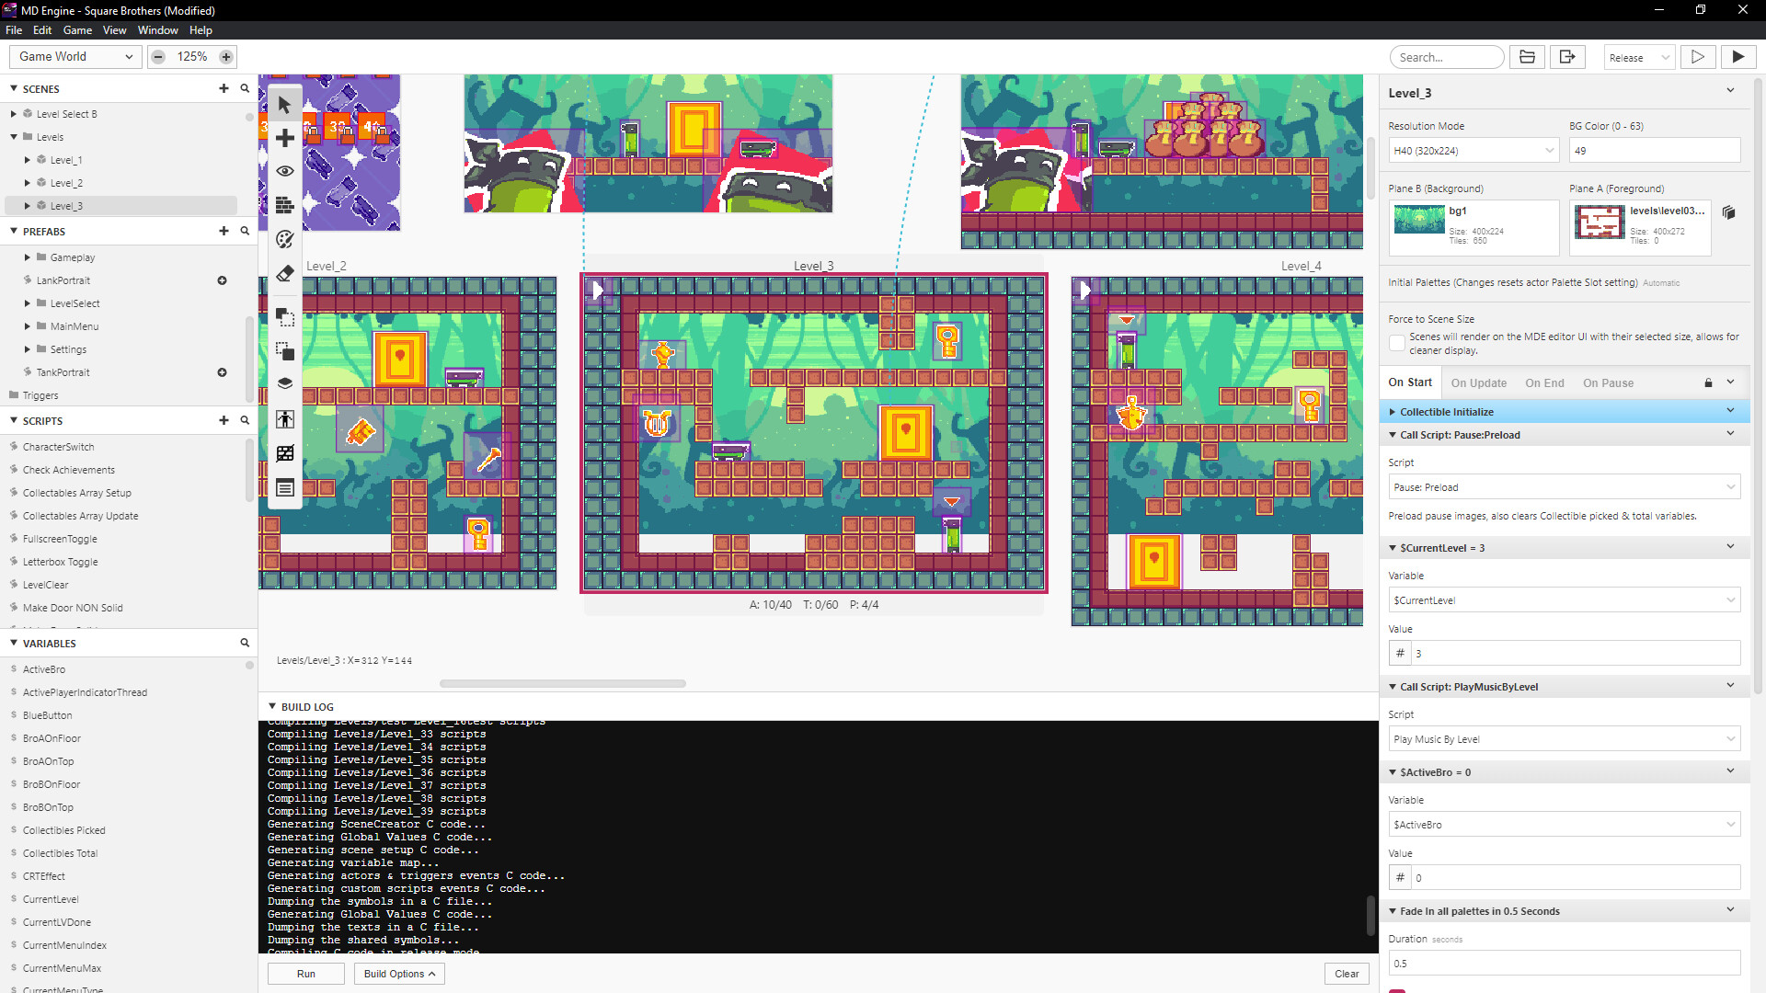Enable the Force to Scene Size checkbox
The width and height of the screenshot is (1766, 993).
[1397, 342]
